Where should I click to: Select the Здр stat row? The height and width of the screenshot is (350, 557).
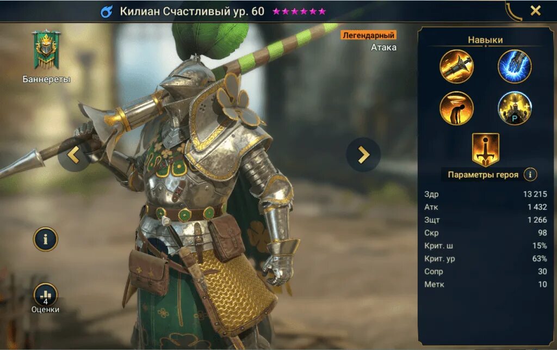(485, 194)
